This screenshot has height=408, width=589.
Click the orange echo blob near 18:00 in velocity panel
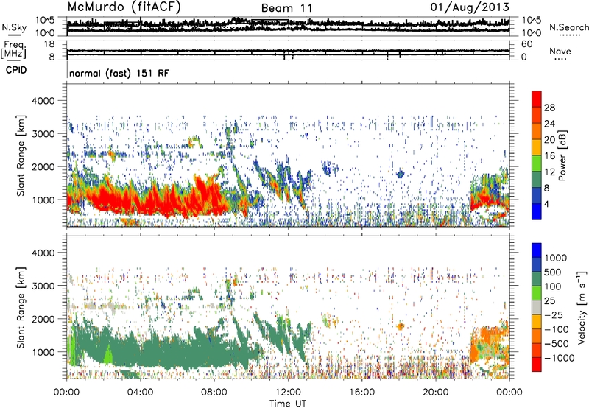[x=400, y=326]
